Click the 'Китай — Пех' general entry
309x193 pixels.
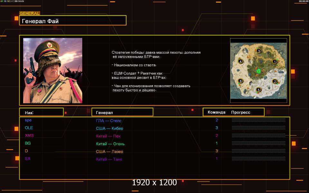point(108,136)
